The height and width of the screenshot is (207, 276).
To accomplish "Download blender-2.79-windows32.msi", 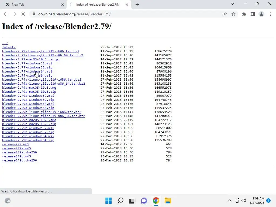I will pos(27,63).
